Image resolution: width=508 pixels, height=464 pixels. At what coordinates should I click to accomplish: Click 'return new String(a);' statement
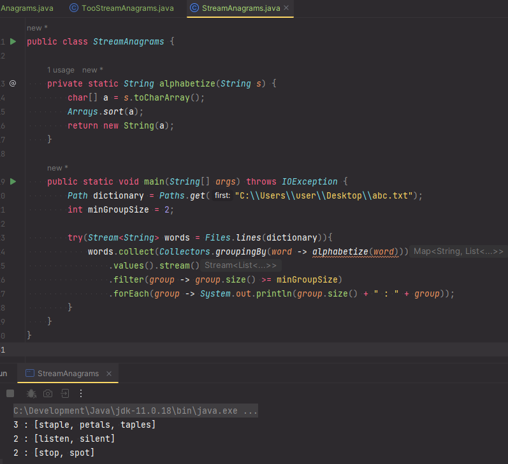(120, 125)
